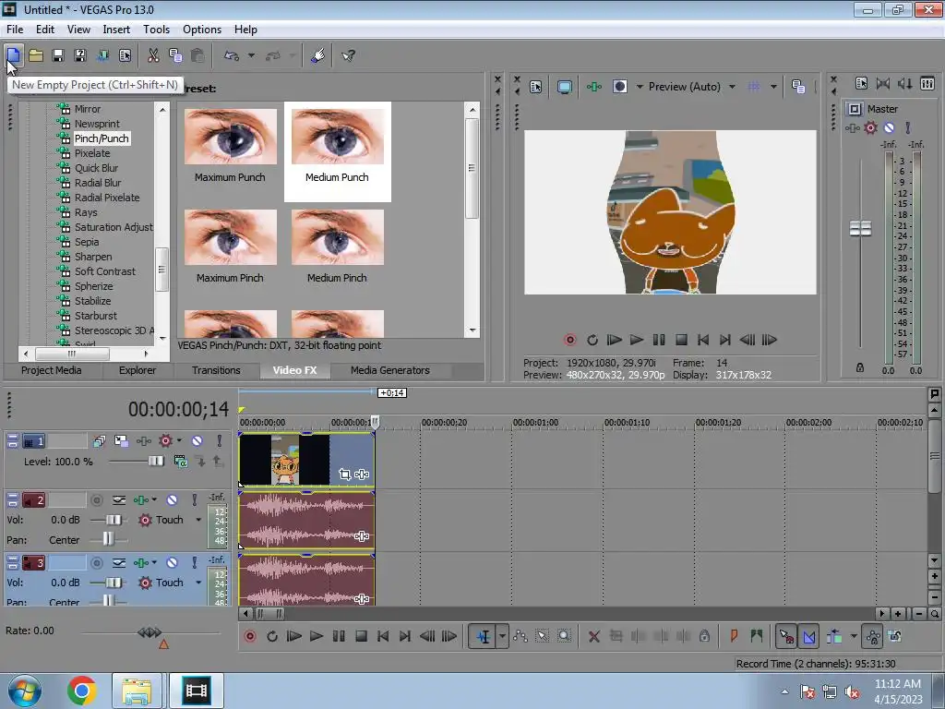The width and height of the screenshot is (945, 709).
Task: Open split screen view dropdown arrow
Action: [x=640, y=87]
